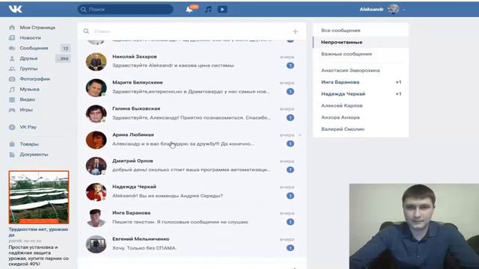Click Aleksandr user avatar in header

394,10
